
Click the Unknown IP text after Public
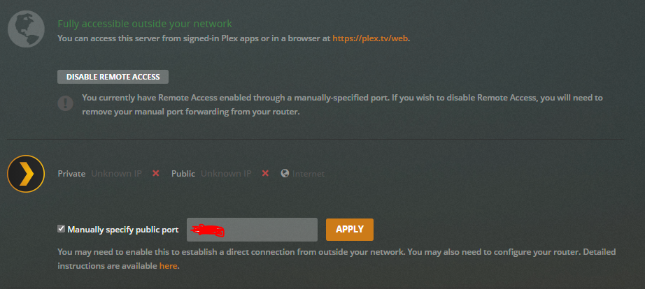[x=226, y=173]
